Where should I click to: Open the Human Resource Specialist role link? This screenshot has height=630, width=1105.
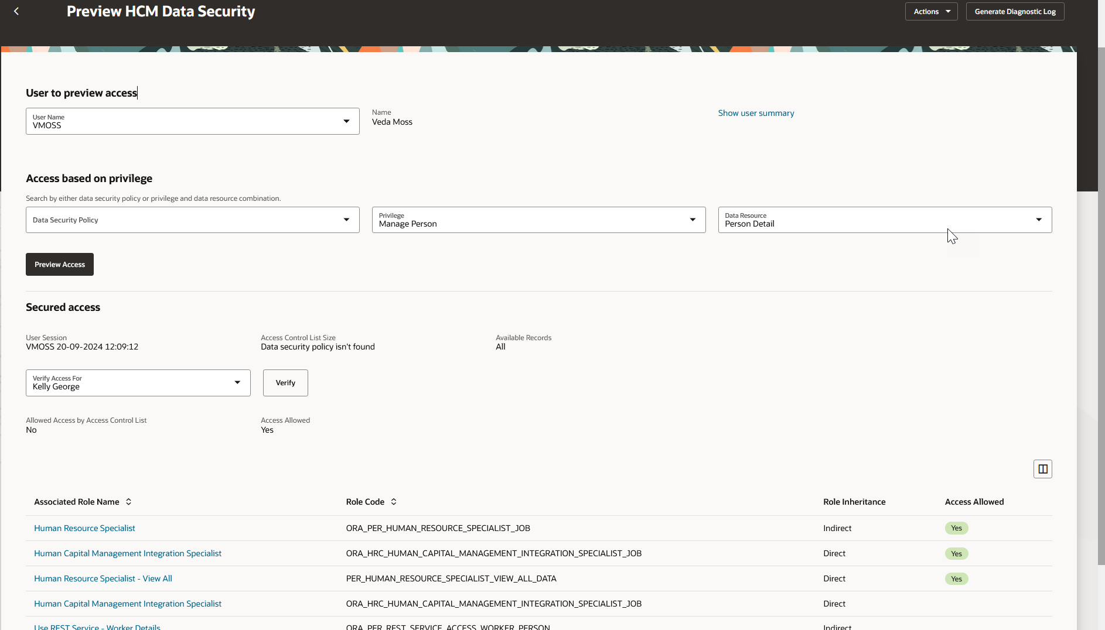[x=84, y=528]
